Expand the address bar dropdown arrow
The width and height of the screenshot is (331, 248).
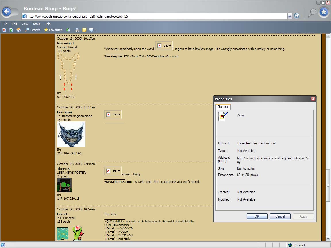(x=290, y=16)
